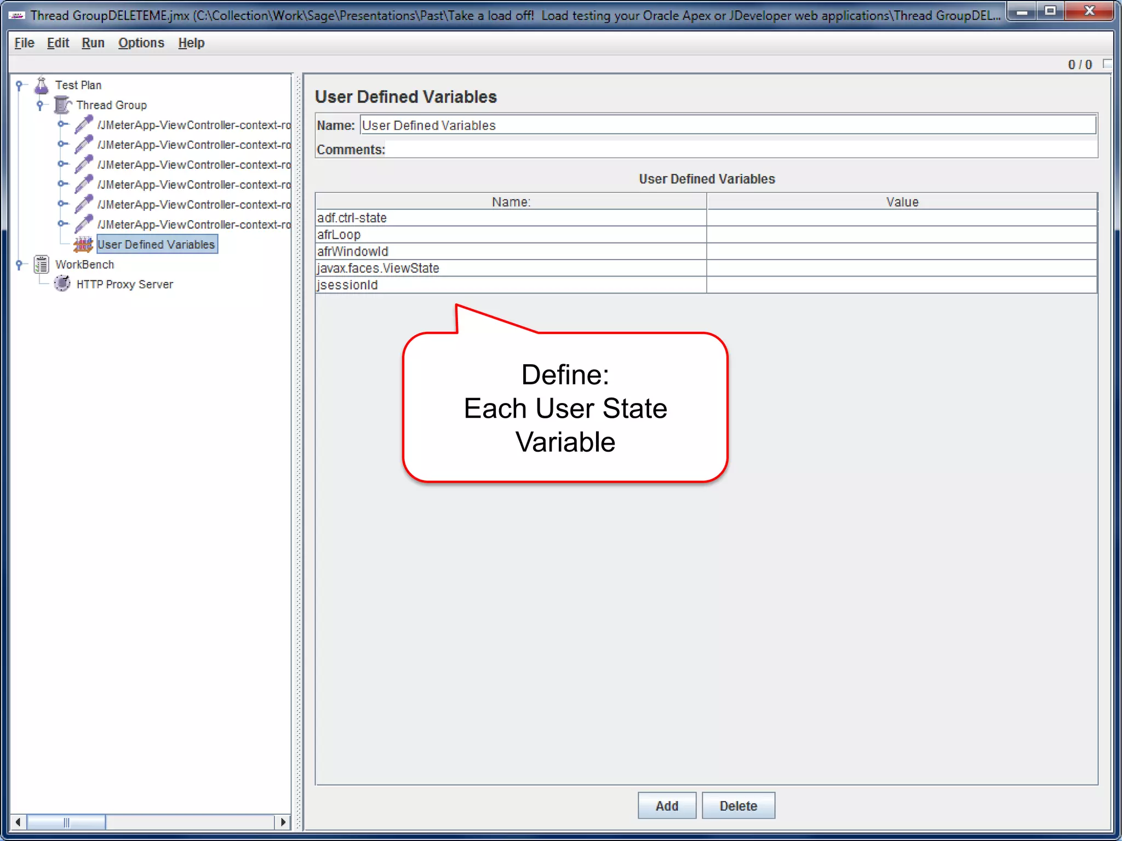Expand the fourth JMeterApp sampler node
1122x841 pixels.
tap(62, 184)
